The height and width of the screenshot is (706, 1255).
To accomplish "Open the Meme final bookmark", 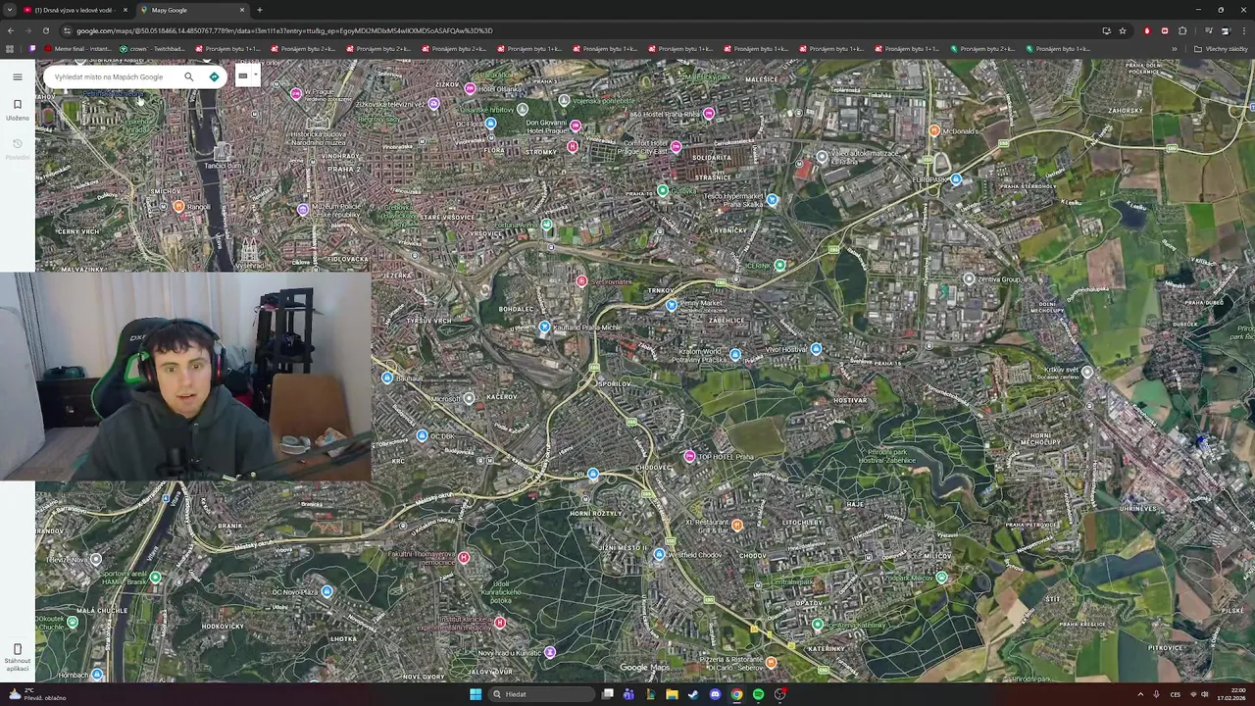I will tap(77, 49).
